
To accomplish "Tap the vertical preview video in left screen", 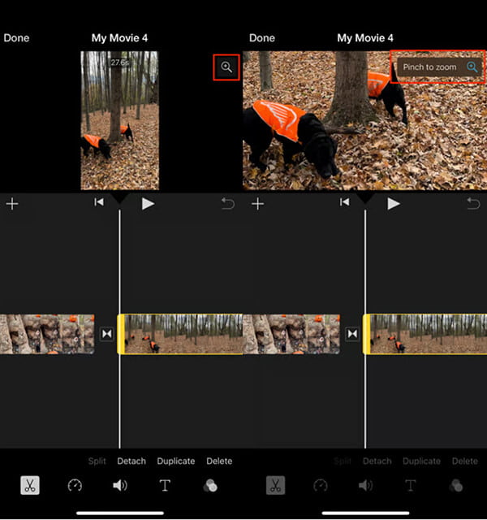I will [x=119, y=120].
